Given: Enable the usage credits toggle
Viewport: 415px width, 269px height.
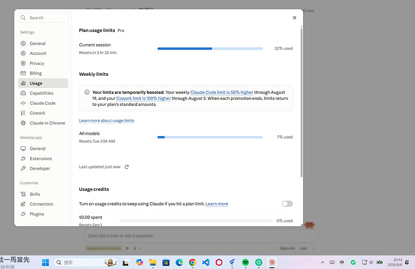Looking at the screenshot, I should click(287, 203).
